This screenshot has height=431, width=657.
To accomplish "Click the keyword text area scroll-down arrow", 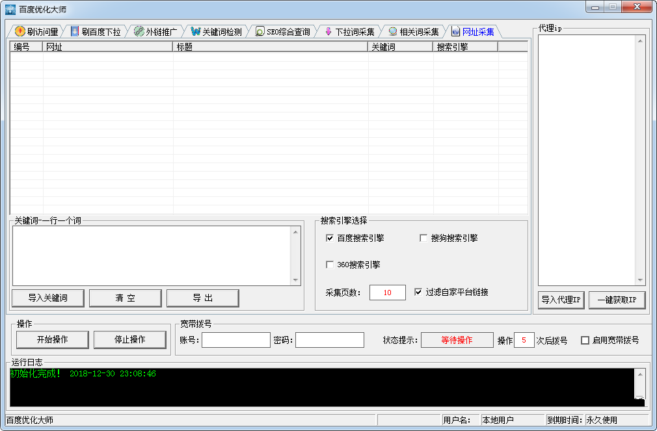I will [x=295, y=280].
